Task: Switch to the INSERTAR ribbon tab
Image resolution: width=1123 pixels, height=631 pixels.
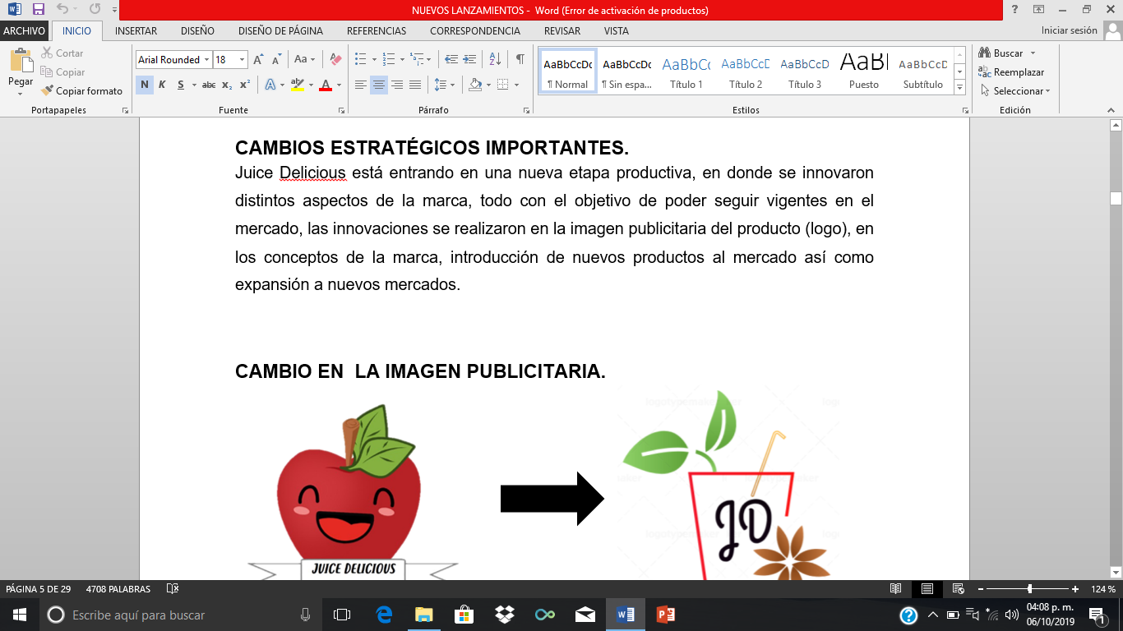Action: pyautogui.click(x=136, y=30)
